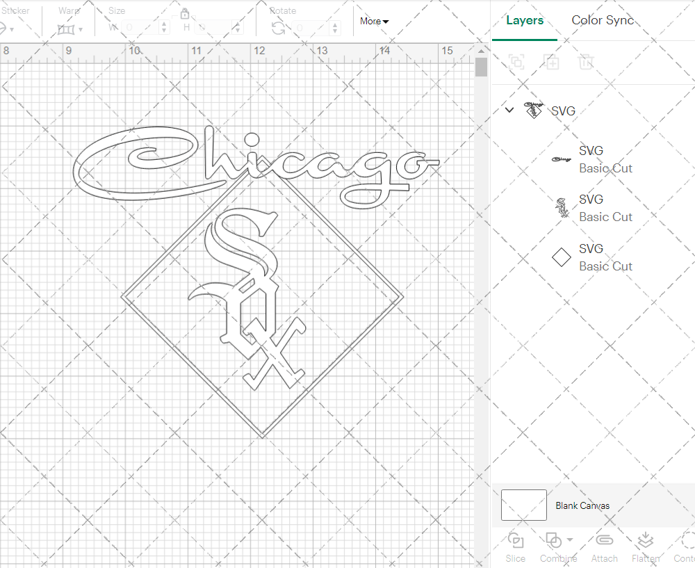695x568 pixels.
Task: Select the Blank Canvas swatch
Action: (523, 505)
